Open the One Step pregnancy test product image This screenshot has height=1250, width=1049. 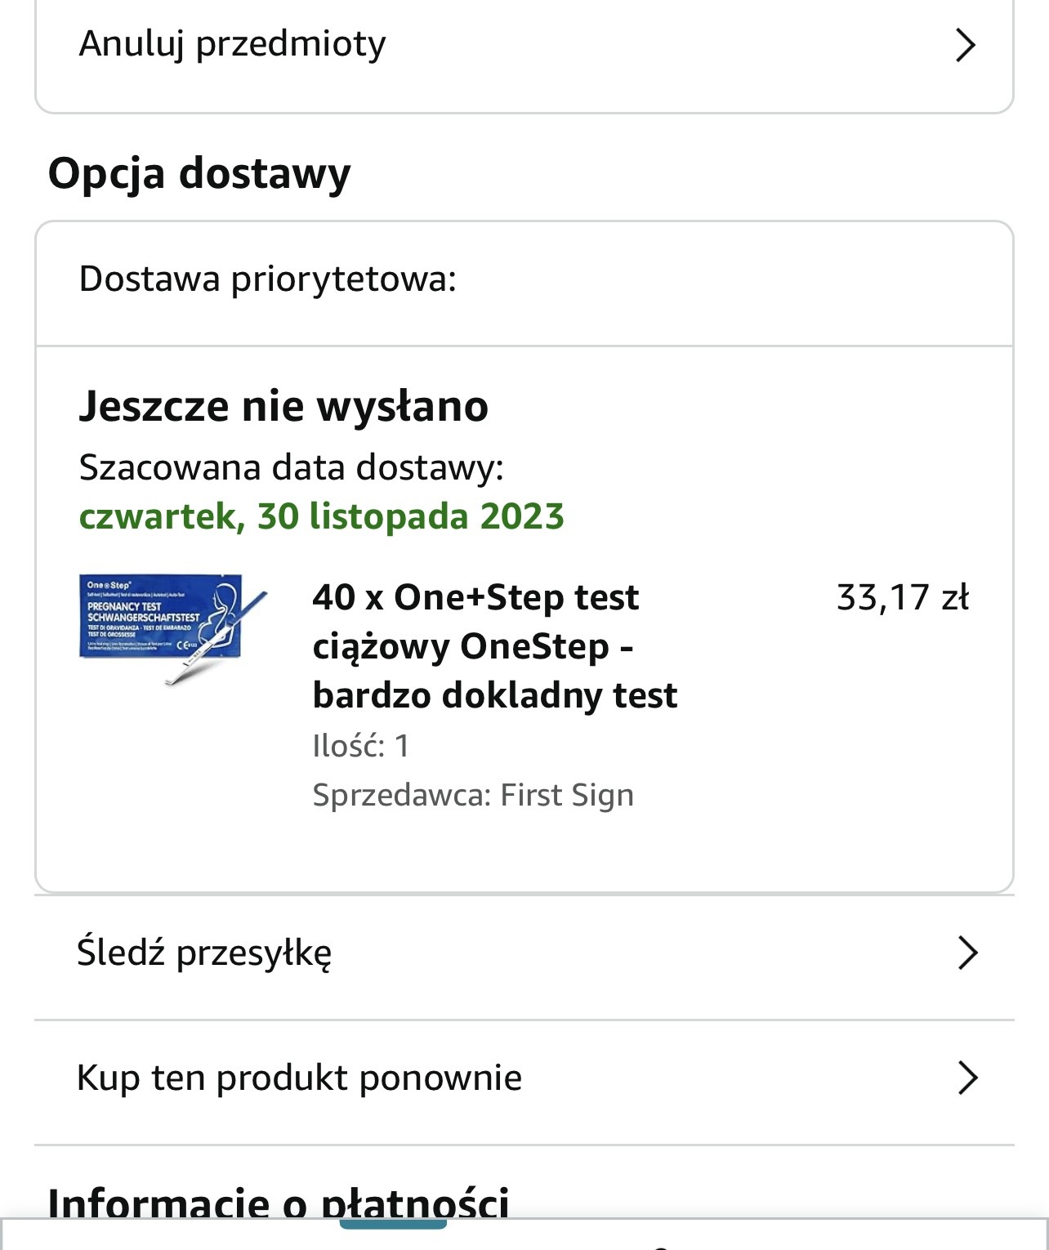(173, 629)
